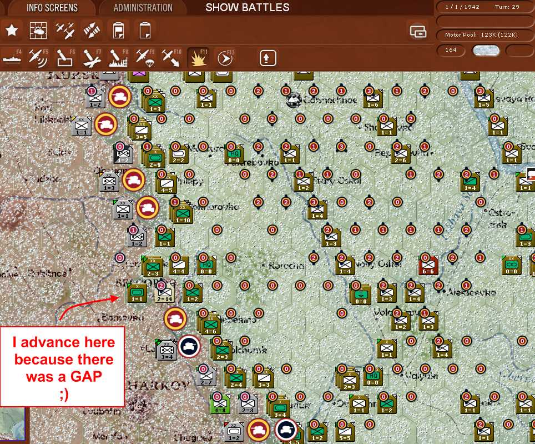Open the window switch icon near date panel
The height and width of the screenshot is (444, 535).
click(418, 32)
